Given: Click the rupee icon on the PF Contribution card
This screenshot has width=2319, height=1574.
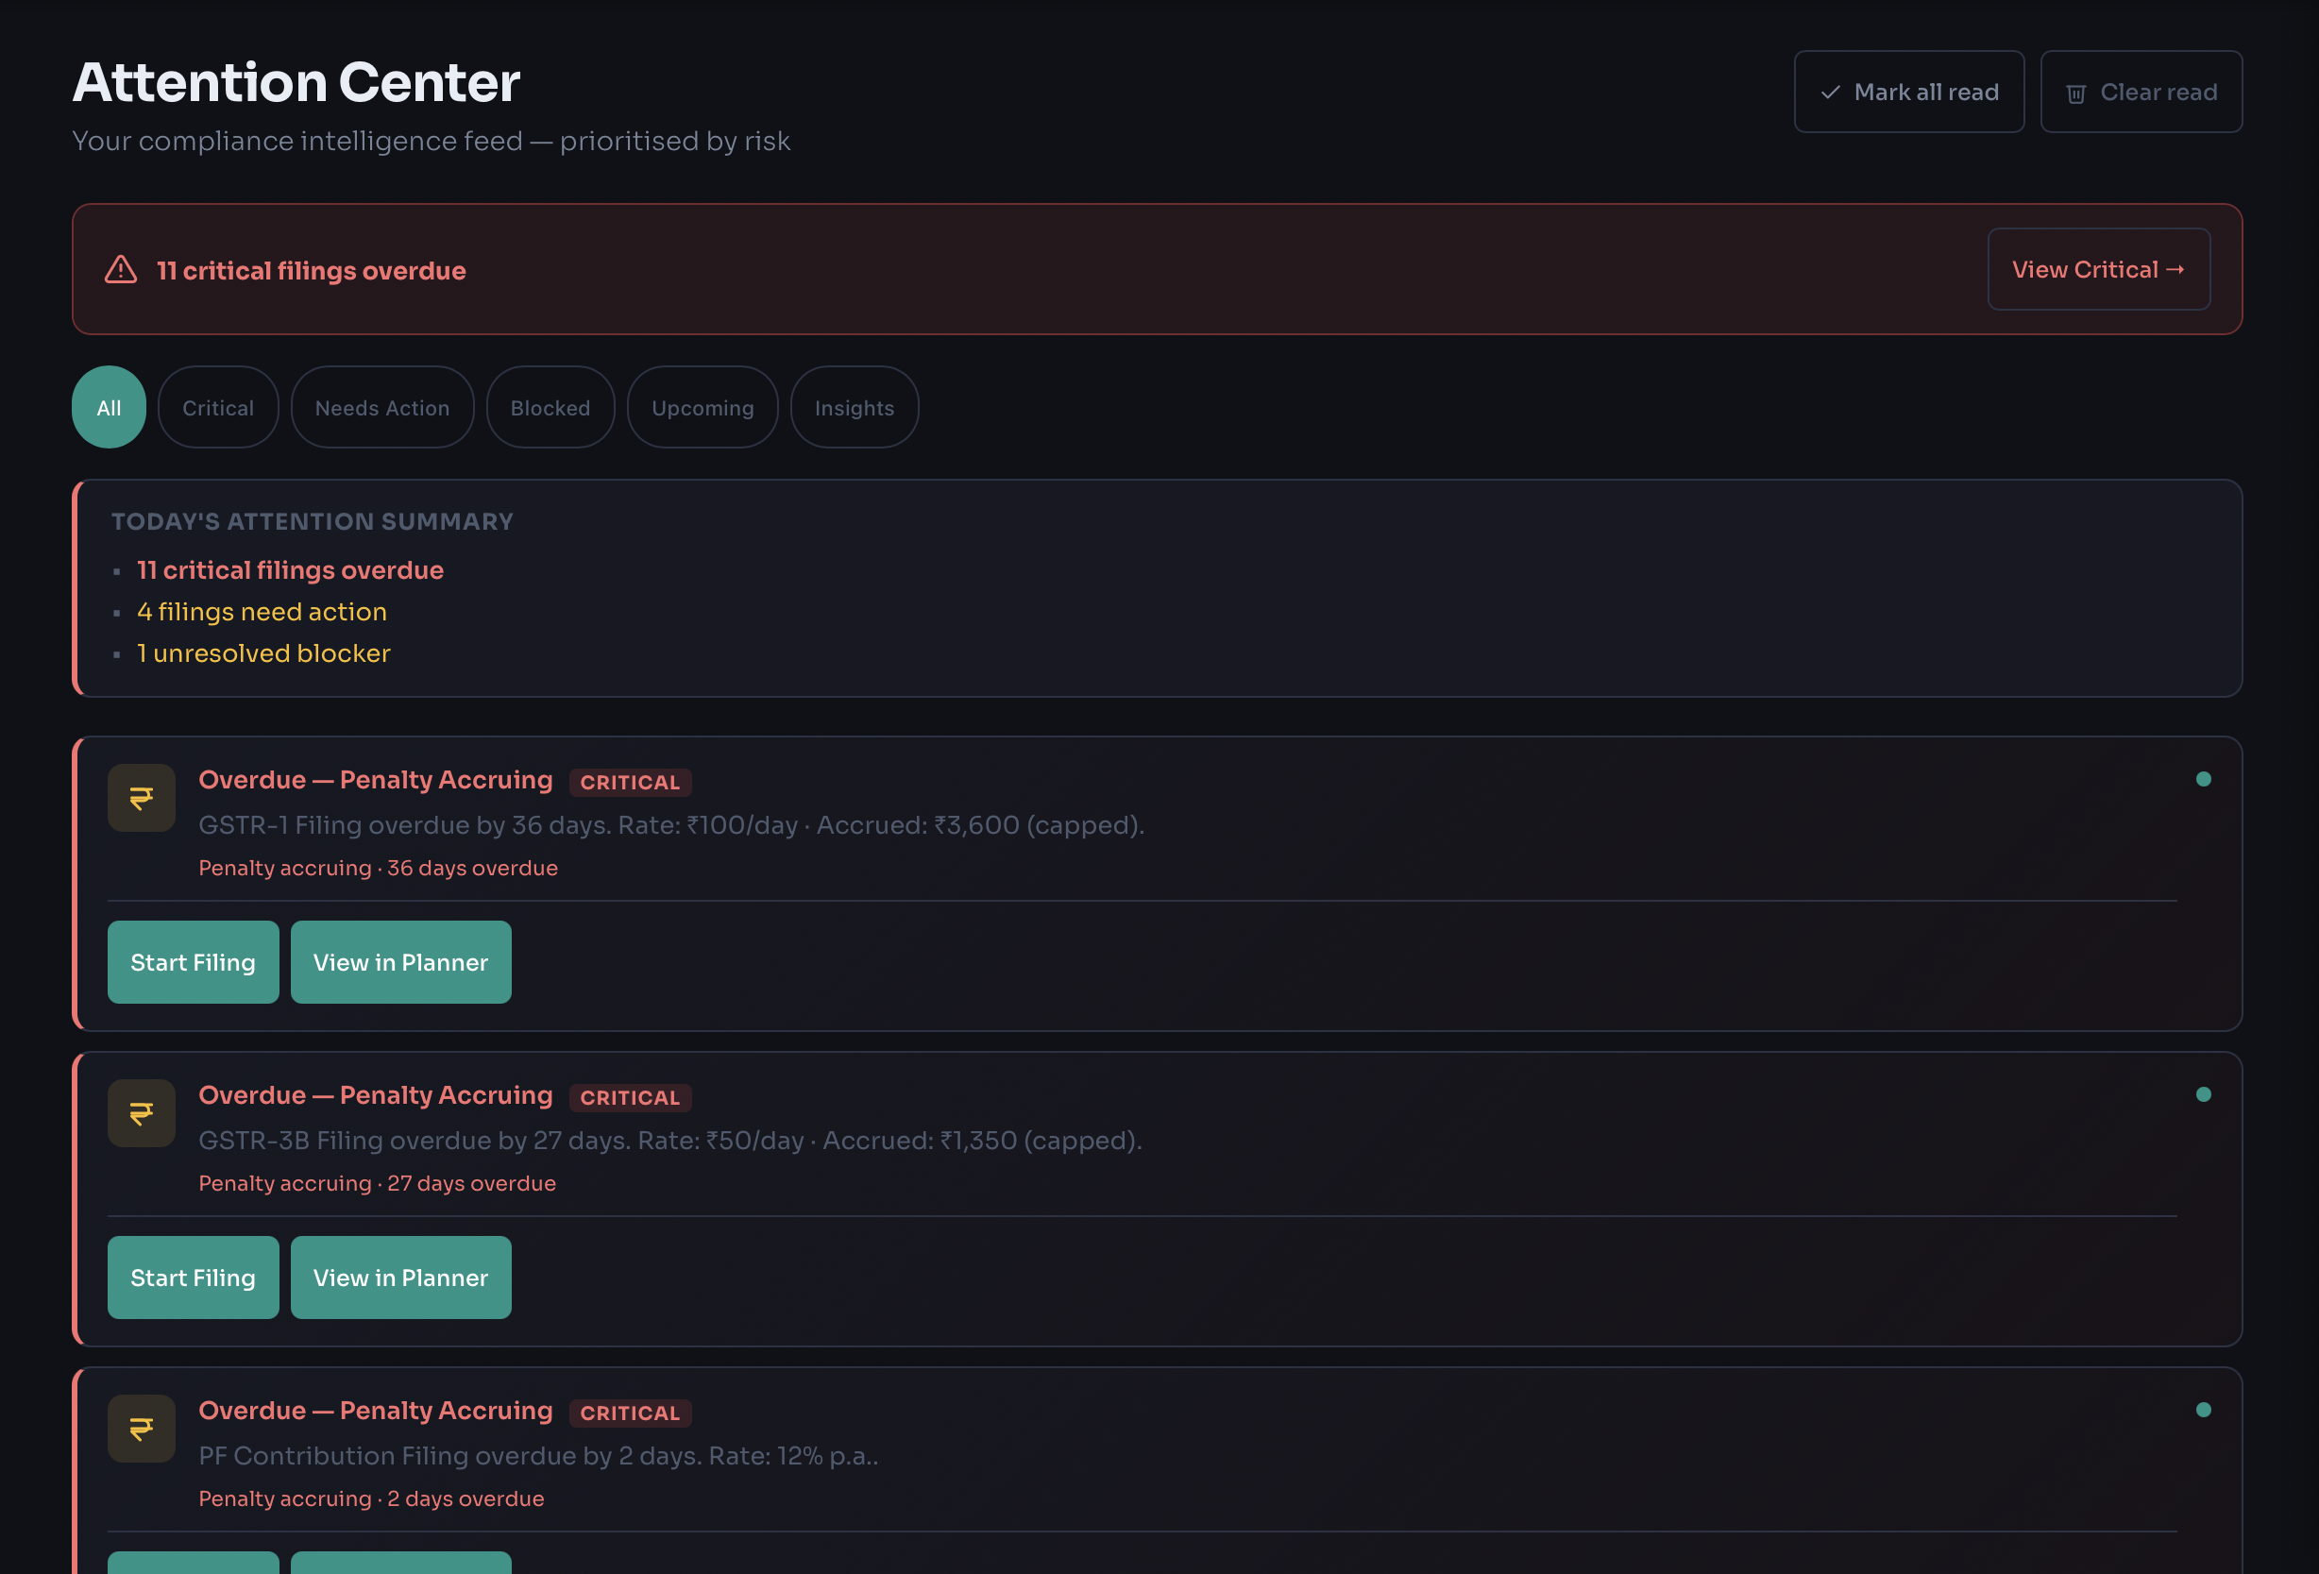Looking at the screenshot, I should pyautogui.click(x=142, y=1429).
